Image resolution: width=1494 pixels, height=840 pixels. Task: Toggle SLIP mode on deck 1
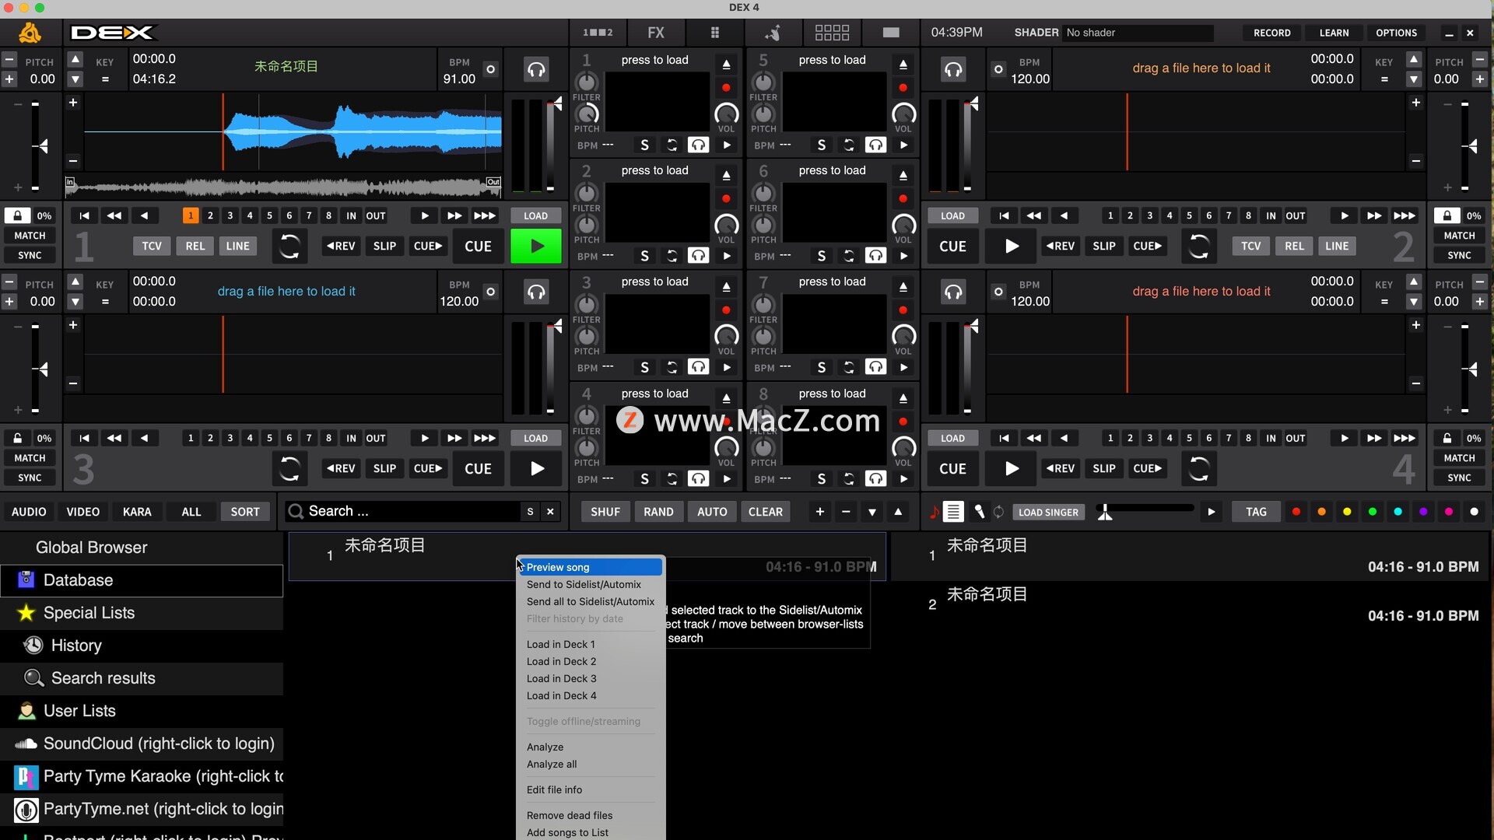tap(384, 246)
